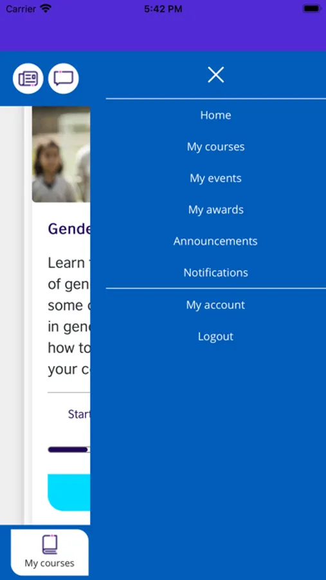Tap the Carrier label in status bar
326x580 pixels.
tap(21, 9)
